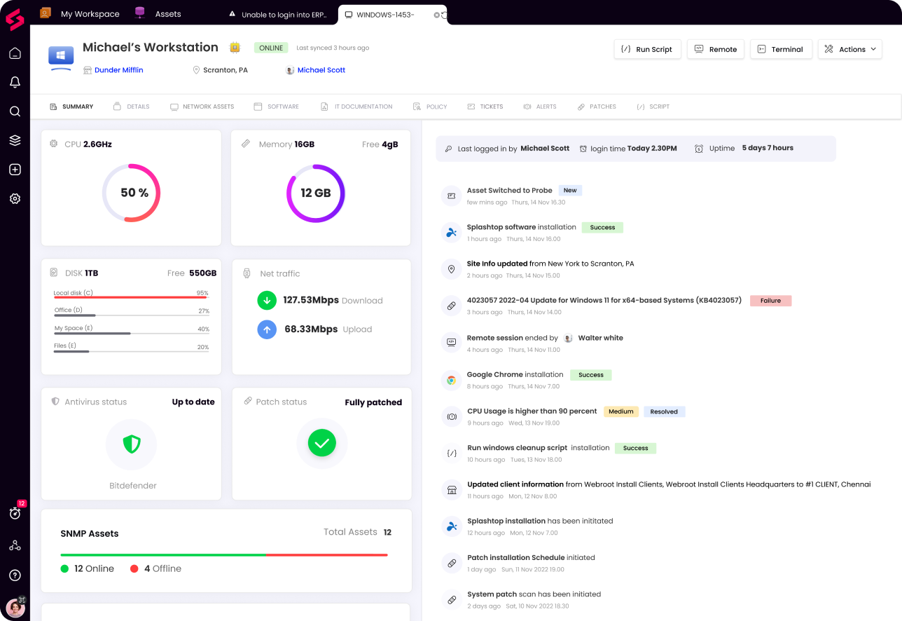Click the plus add icon in sidebar
The width and height of the screenshot is (902, 621).
15,170
